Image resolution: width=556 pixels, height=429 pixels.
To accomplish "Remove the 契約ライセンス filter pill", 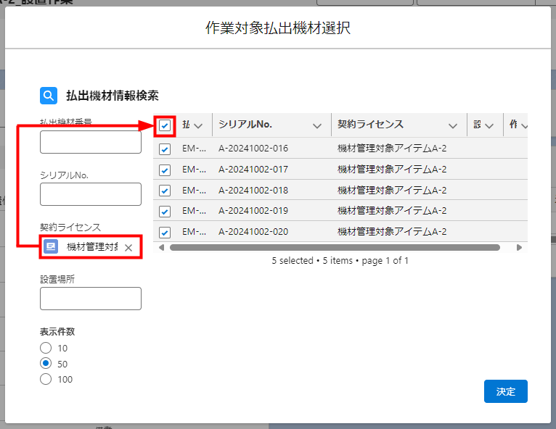I will 128,248.
